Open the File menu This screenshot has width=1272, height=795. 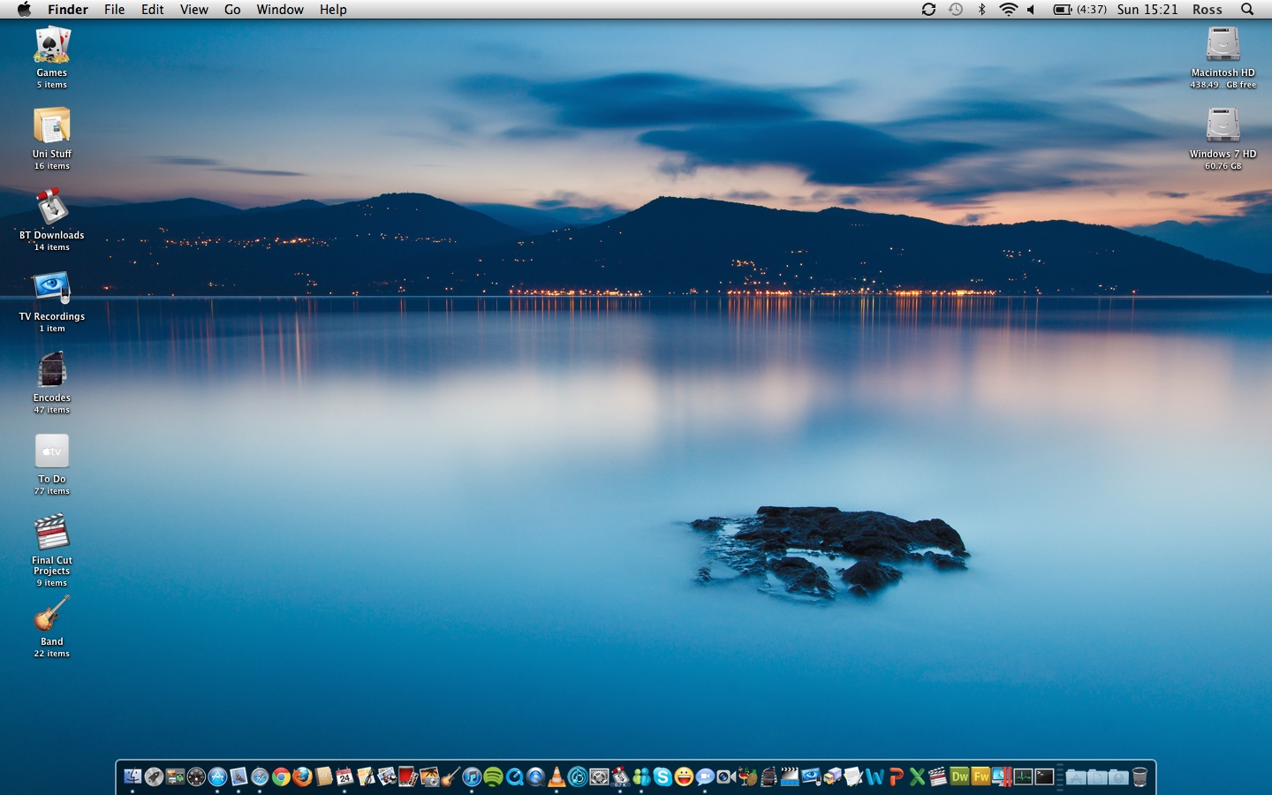[114, 10]
